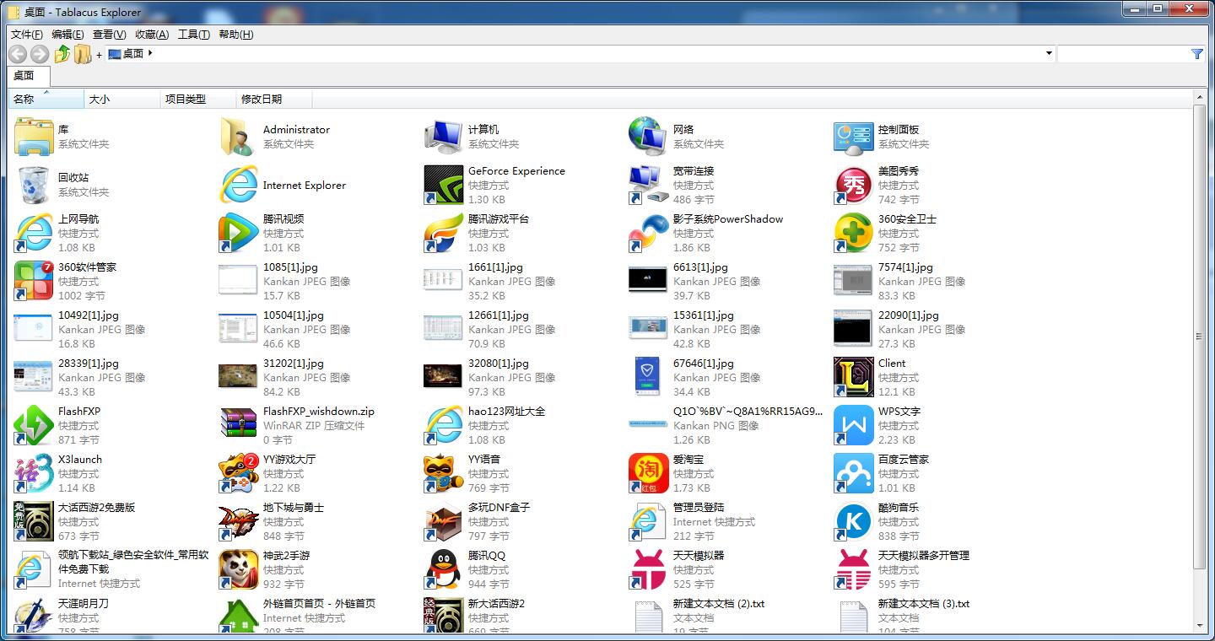This screenshot has height=641, width=1215.
Task: Select the 腾讯QQ penguin icon
Action: [444, 569]
